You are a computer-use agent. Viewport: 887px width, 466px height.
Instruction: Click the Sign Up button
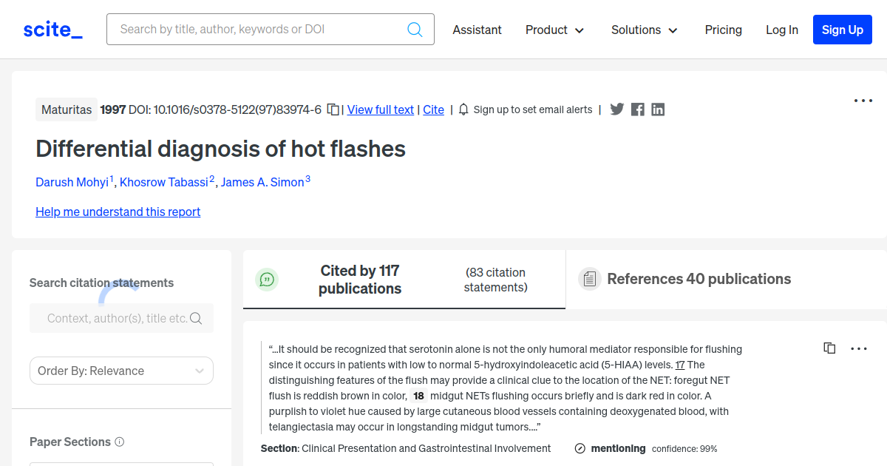click(x=842, y=30)
